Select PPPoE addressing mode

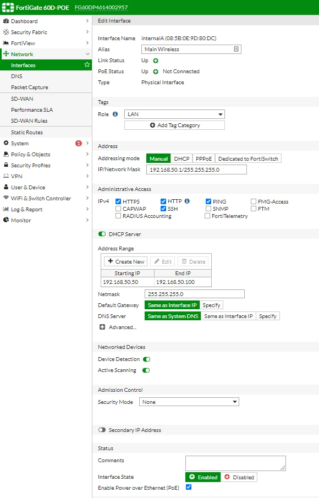204,158
